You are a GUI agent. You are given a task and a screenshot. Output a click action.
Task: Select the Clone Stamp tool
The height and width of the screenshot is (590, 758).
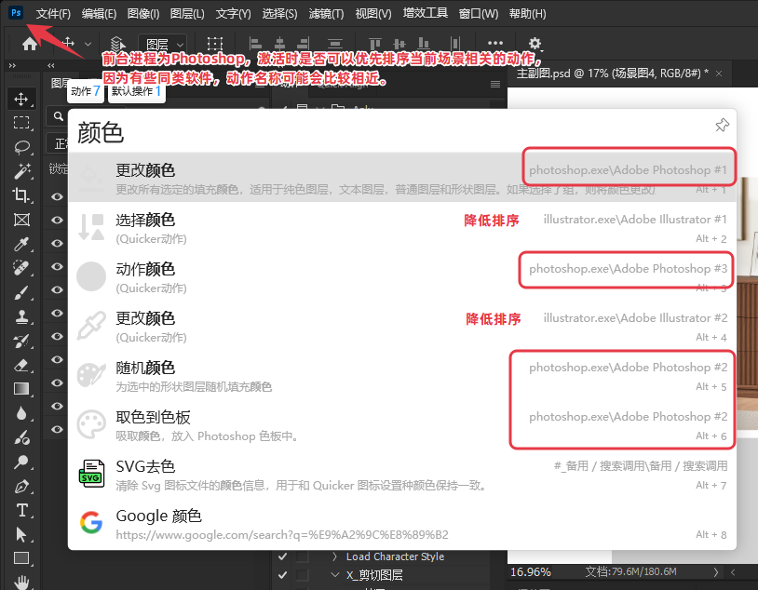[x=21, y=316]
